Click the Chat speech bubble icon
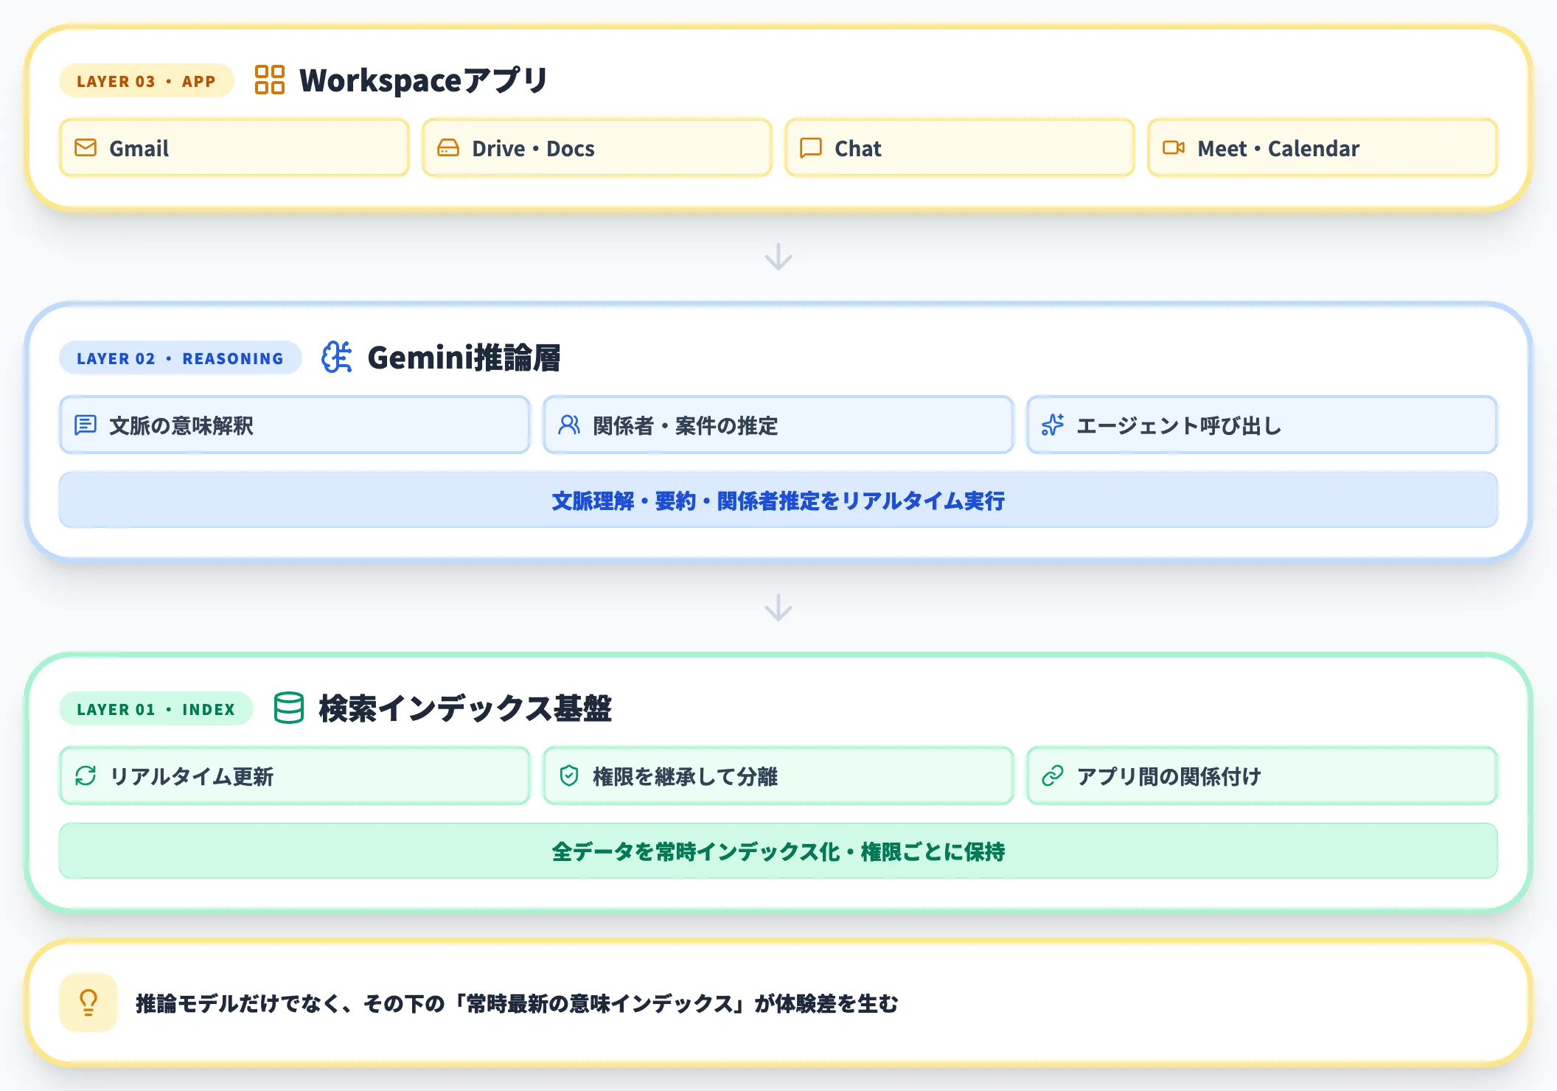The height and width of the screenshot is (1091, 1557). click(811, 147)
